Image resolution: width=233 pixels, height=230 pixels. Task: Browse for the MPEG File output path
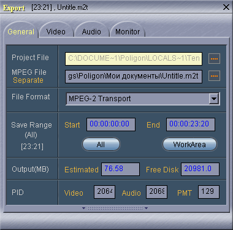[214, 76]
